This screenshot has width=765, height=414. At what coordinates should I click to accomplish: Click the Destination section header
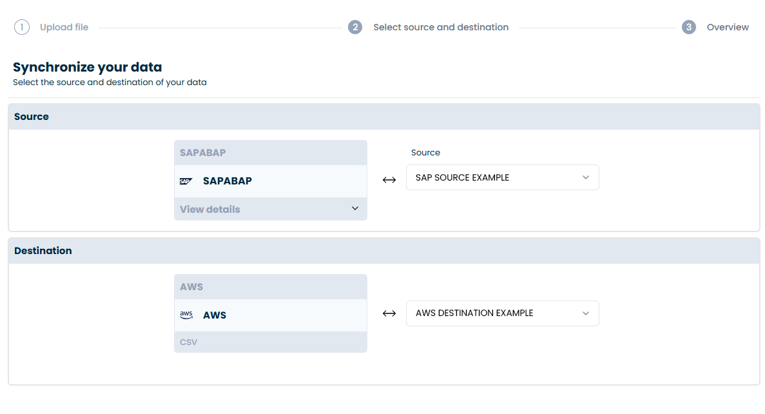click(43, 250)
